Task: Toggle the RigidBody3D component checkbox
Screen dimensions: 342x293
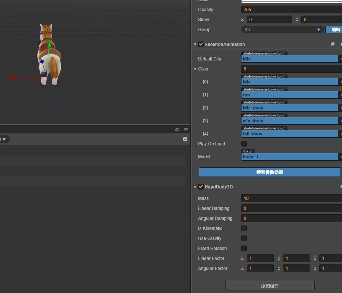Action: (201, 187)
